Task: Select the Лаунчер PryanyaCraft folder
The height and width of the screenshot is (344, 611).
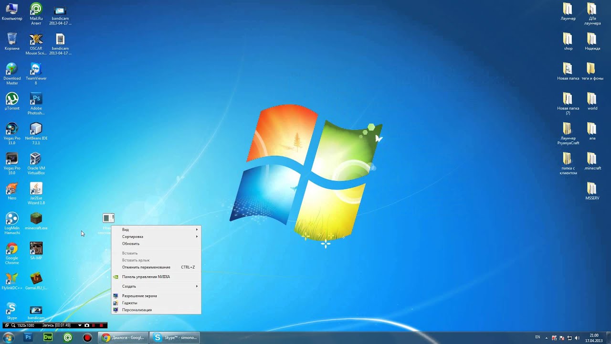Action: pyautogui.click(x=568, y=134)
